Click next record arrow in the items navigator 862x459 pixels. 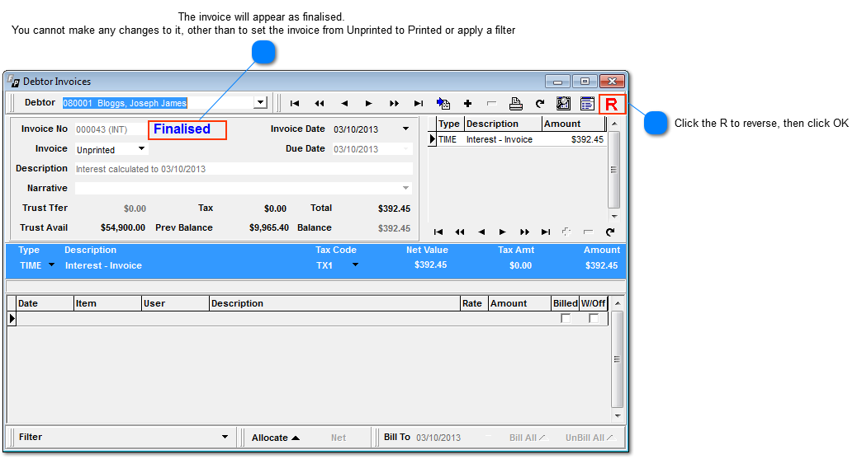pyautogui.click(x=502, y=232)
